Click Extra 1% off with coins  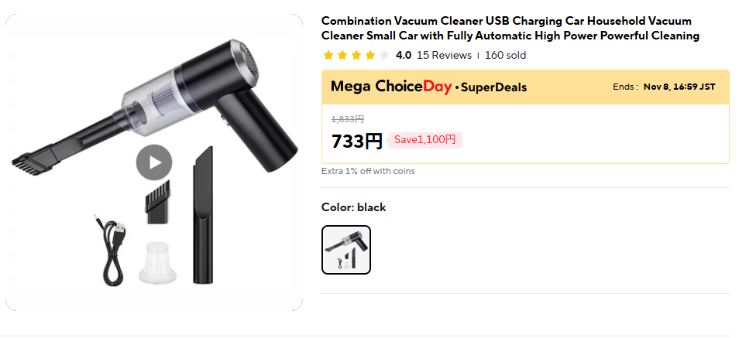coord(368,171)
